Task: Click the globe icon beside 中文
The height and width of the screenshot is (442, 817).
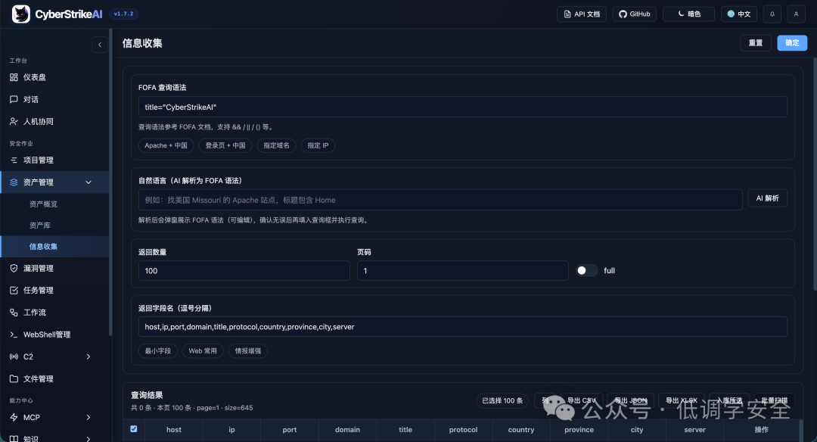Action: pyautogui.click(x=731, y=14)
